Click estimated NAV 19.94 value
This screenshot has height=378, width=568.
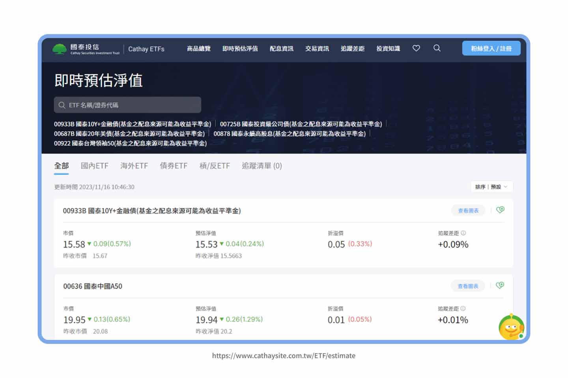(207, 320)
